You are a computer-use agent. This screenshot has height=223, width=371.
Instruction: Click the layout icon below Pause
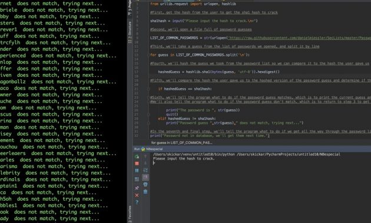[137, 180]
